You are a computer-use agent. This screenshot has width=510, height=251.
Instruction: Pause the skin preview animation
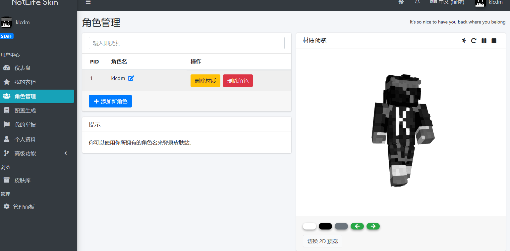click(484, 41)
